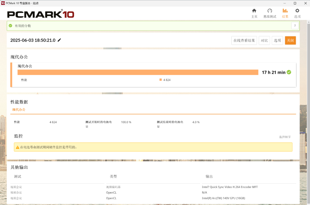Click the 100.0 % starting battery value
This screenshot has width=310, height=205.
click(x=126, y=122)
